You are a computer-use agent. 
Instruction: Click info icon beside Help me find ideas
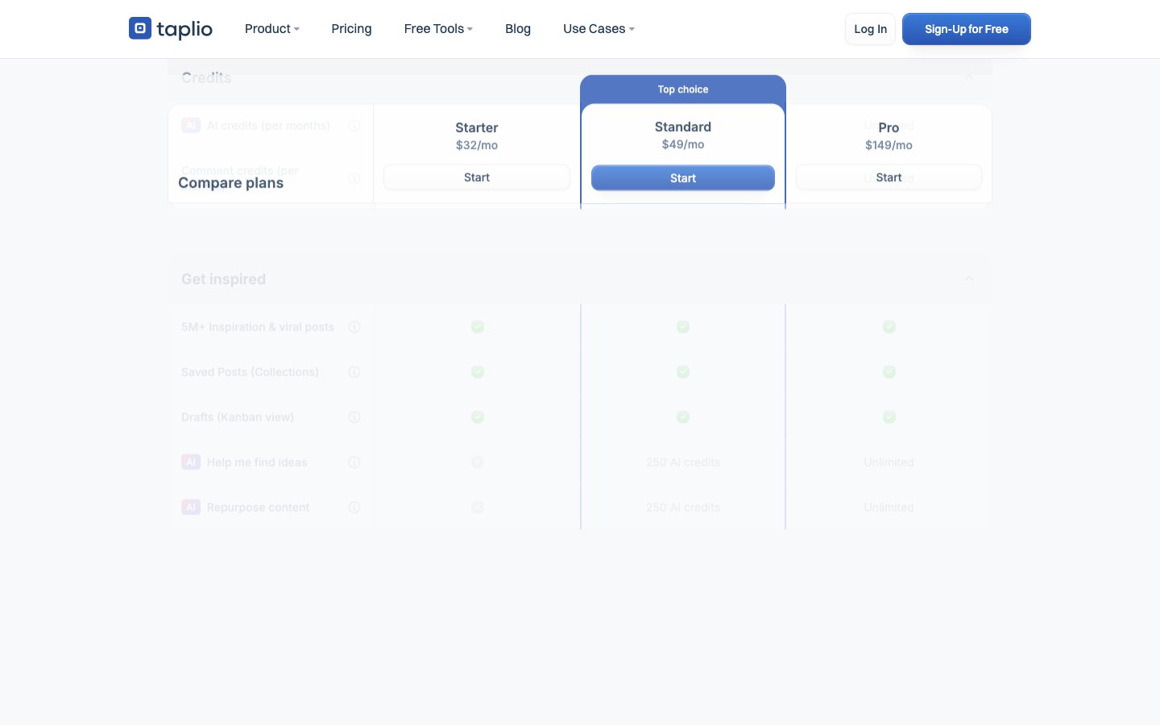point(354,462)
